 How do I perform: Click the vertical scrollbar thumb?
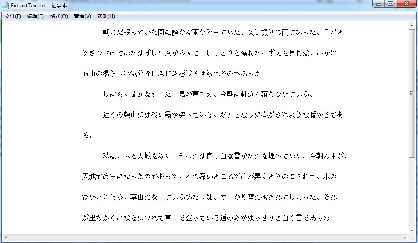click(x=412, y=93)
